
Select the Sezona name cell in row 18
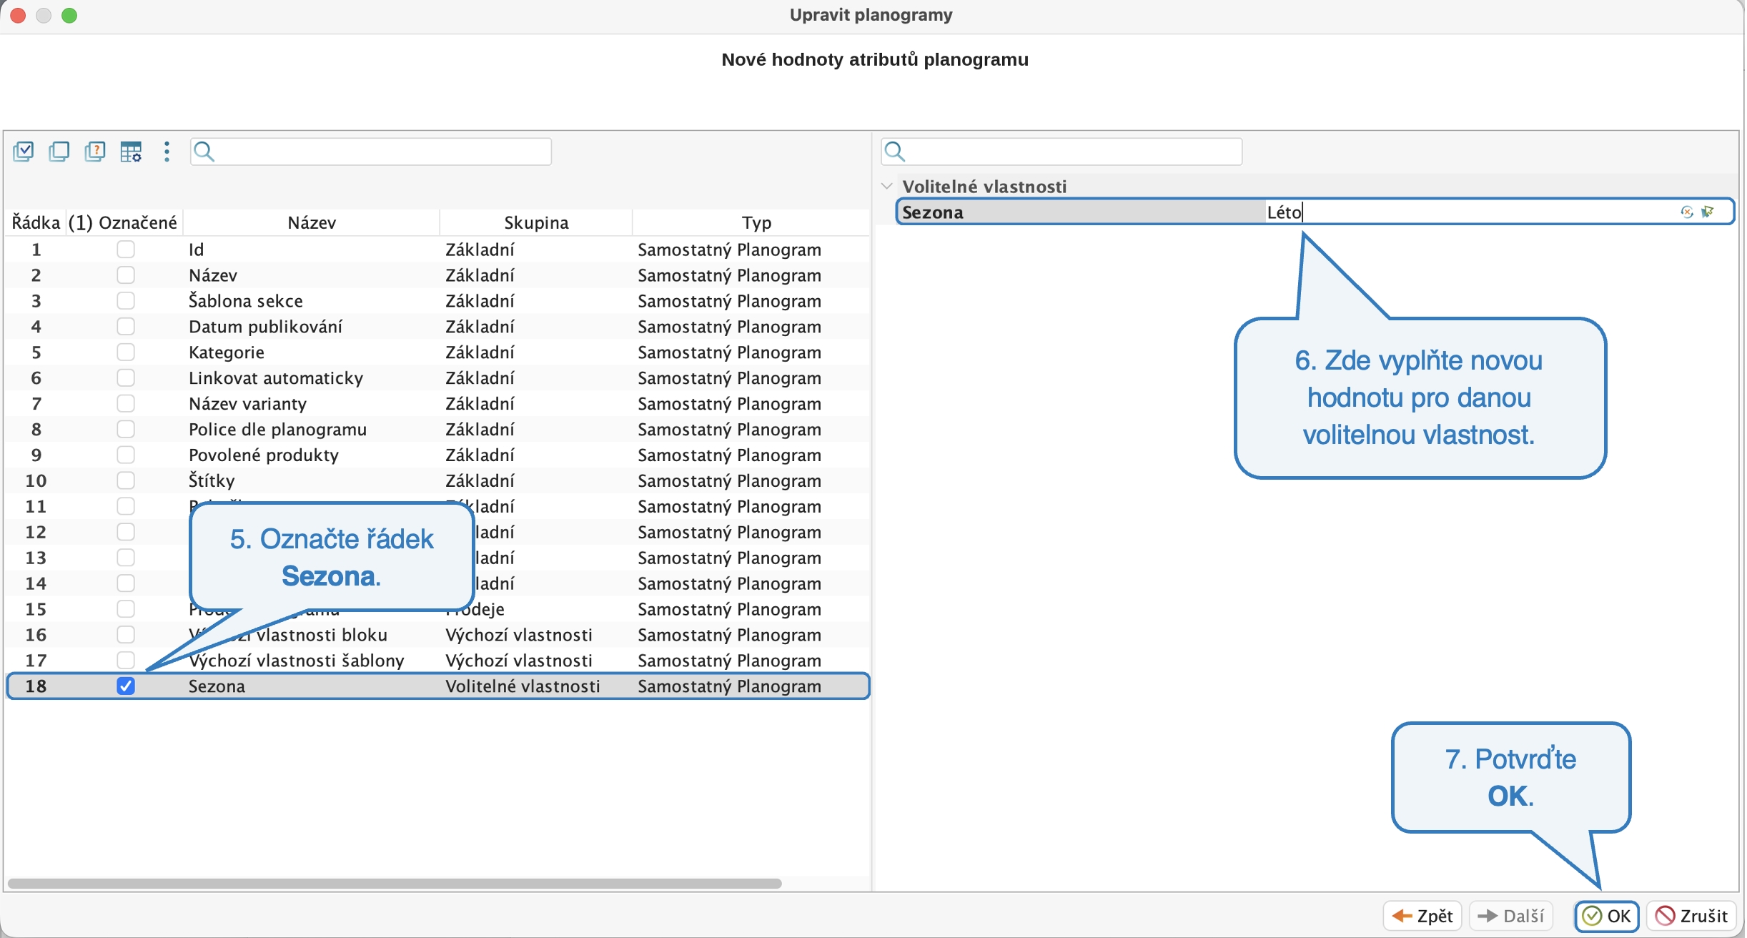(217, 686)
